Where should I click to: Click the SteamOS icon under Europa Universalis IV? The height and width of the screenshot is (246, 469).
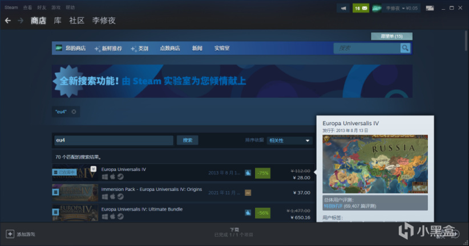click(x=120, y=177)
